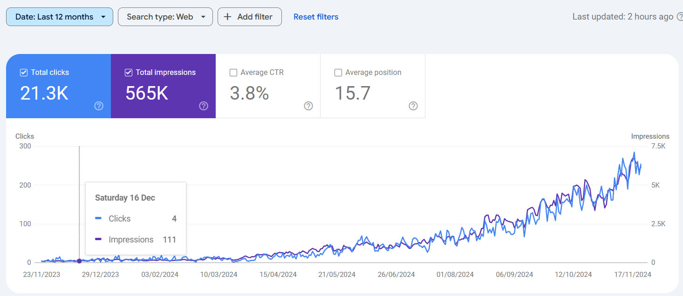Enable the Average position checkbox
Screen dimensions: 683x296
(x=338, y=73)
